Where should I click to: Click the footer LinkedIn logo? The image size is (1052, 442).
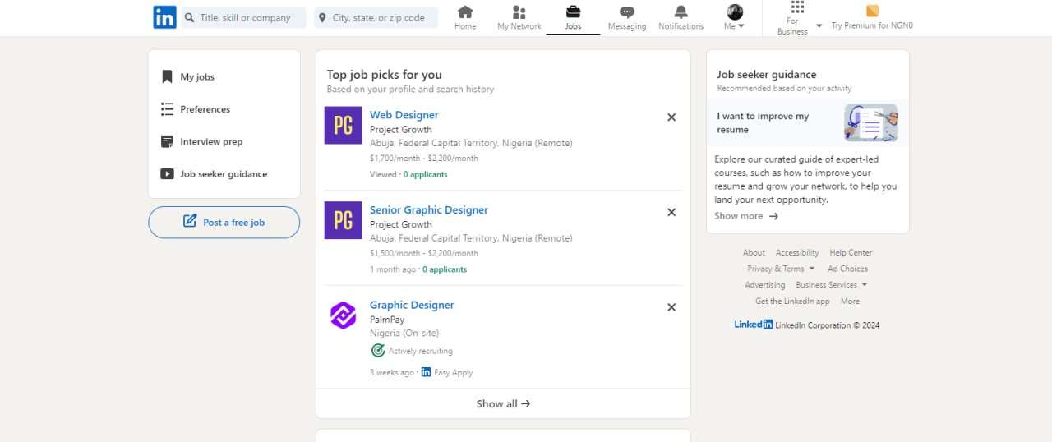pos(754,325)
